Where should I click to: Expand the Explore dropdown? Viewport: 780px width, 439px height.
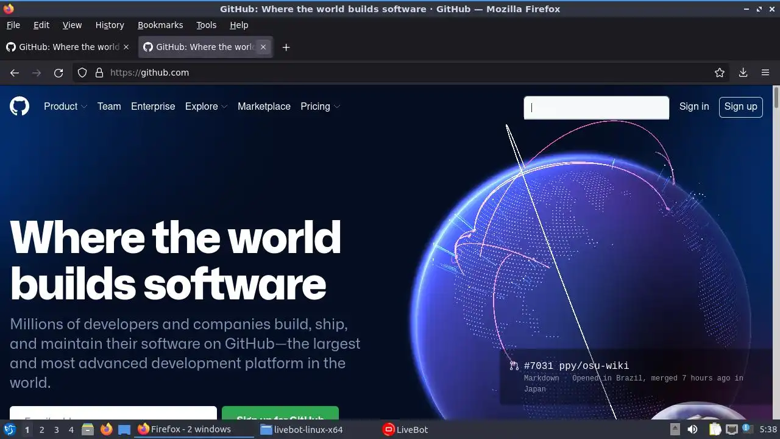coord(207,106)
